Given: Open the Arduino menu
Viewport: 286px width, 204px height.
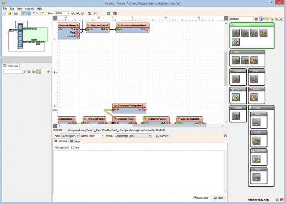Looking at the screenshot, I should click(x=29, y=8).
